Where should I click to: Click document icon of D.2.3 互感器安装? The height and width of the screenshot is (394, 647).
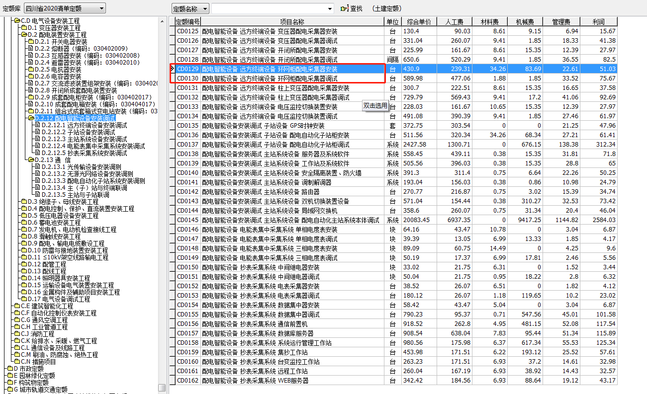[30, 56]
